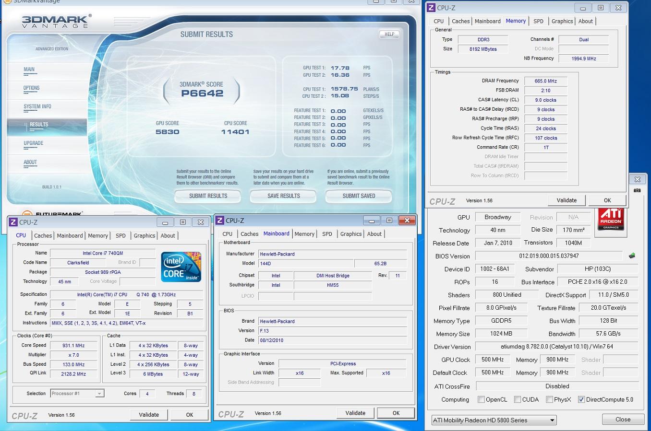Open MAIN section in 3DMark sidebar
Image resolution: width=651 pixels, height=431 pixels.
click(x=29, y=70)
